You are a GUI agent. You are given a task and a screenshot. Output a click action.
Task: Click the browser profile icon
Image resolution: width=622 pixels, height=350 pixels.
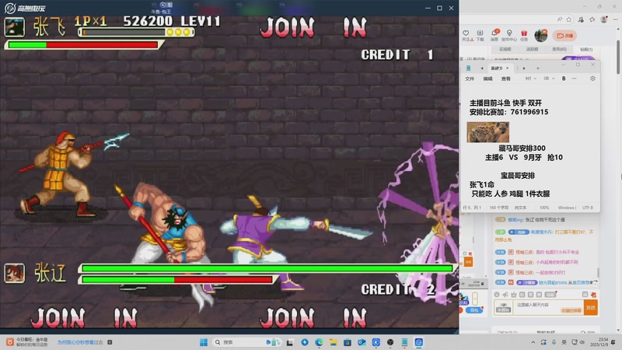click(x=604, y=19)
